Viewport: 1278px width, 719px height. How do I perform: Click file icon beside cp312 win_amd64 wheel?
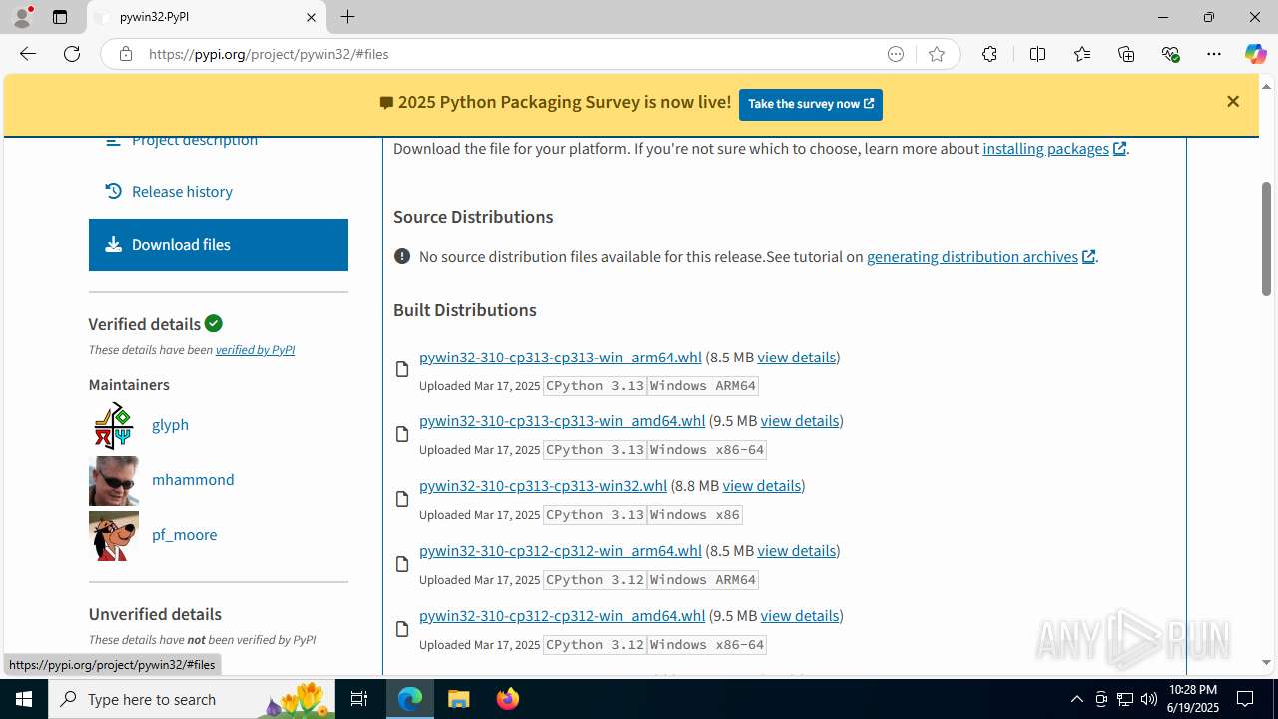402,629
